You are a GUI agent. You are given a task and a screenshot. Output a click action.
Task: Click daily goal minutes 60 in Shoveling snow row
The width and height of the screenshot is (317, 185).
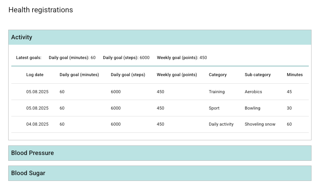[62, 124]
